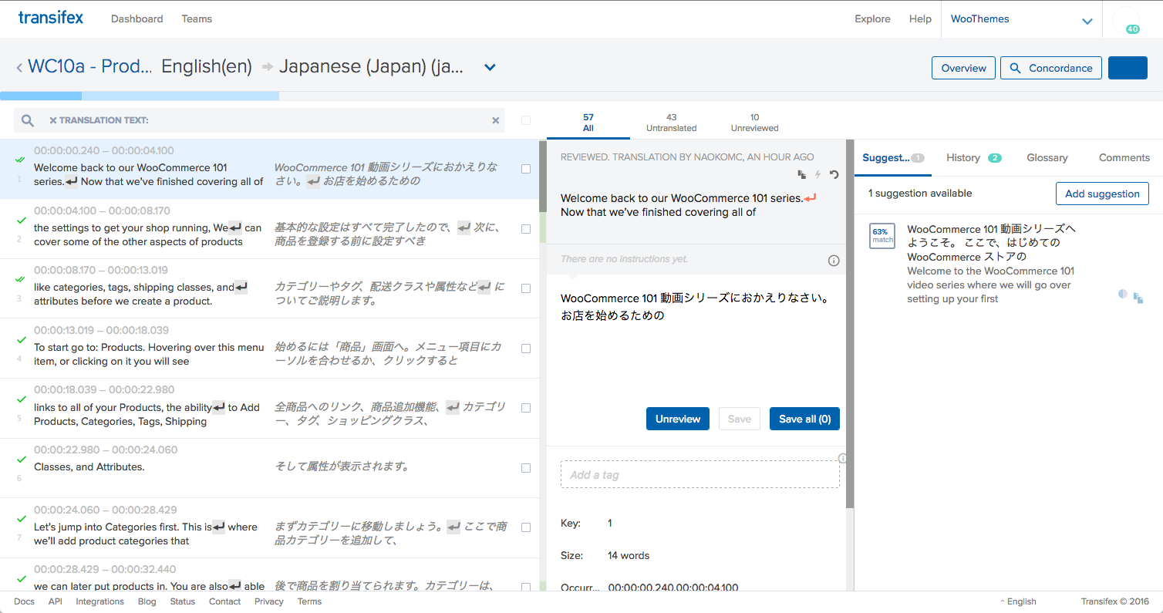The height and width of the screenshot is (613, 1163).
Task: Click the undo translation arrow icon
Action: coord(834,175)
